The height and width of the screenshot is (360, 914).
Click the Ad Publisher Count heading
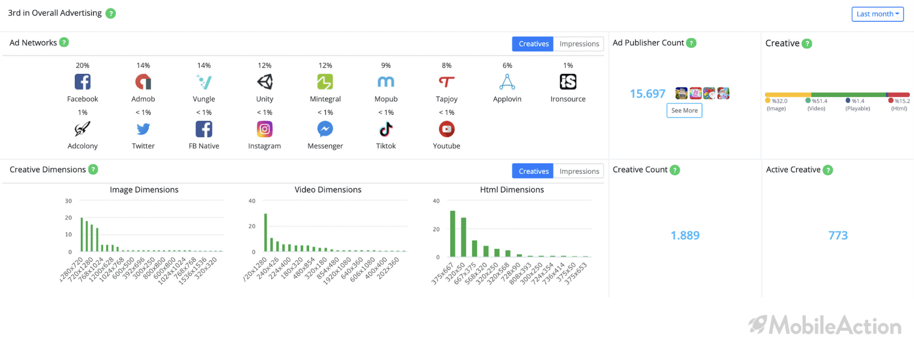tap(649, 43)
